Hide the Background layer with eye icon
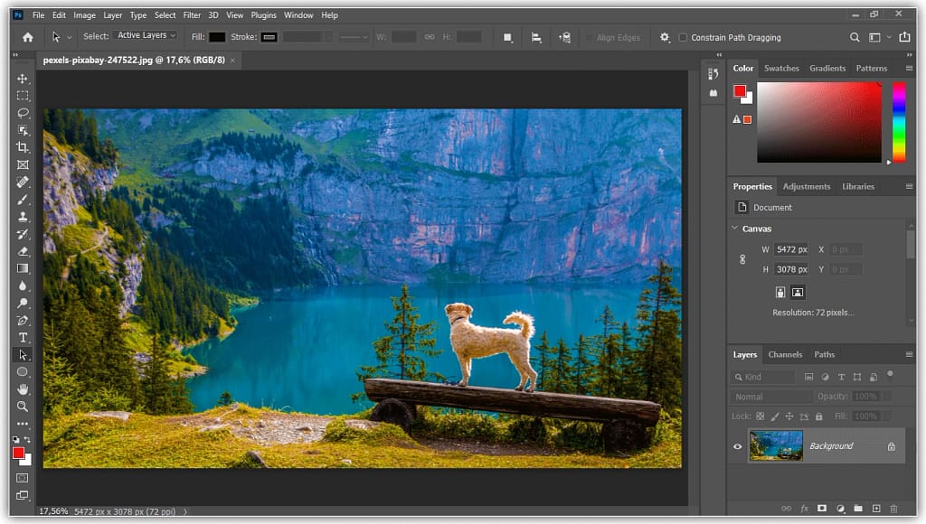Viewport: 926px width, 524px height. point(738,446)
